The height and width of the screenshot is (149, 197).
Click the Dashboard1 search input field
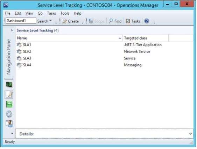pyautogui.click(x=21, y=21)
